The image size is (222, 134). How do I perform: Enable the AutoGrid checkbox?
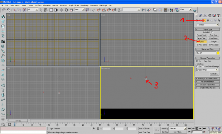pyautogui.click(x=212, y=32)
